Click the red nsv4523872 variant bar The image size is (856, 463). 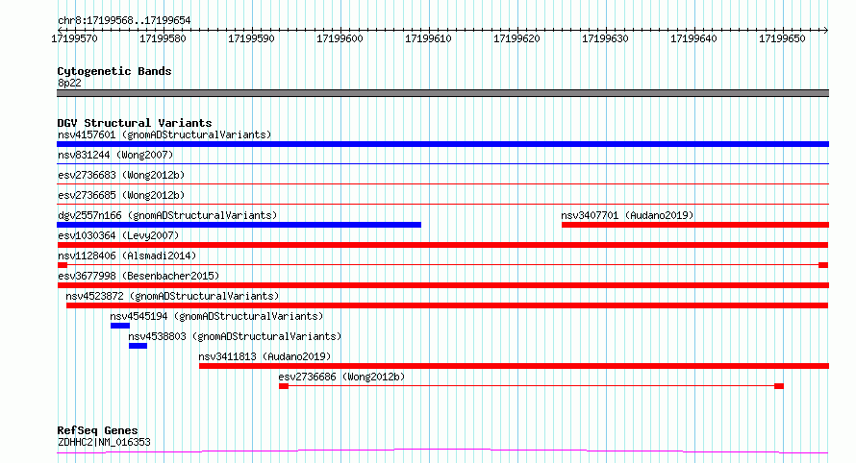(x=447, y=305)
